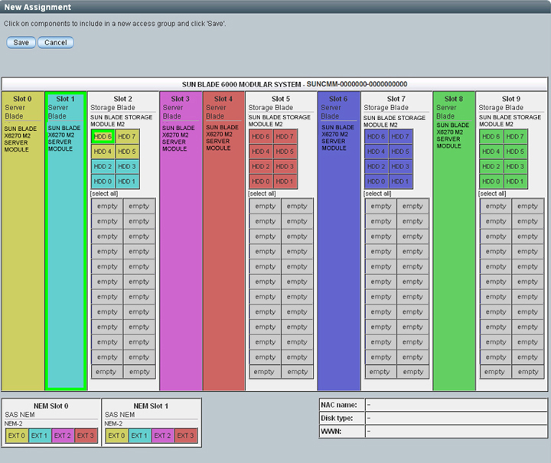Toggle HDD 4 in Slot 2 storage blade
This screenshot has width=551, height=463.
point(103,152)
